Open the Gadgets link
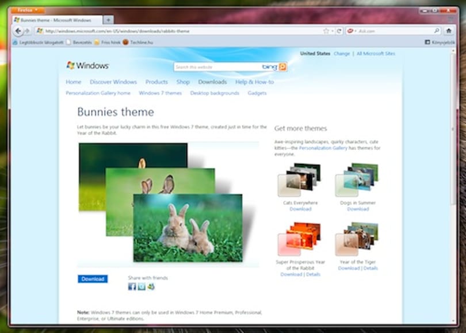 point(257,93)
